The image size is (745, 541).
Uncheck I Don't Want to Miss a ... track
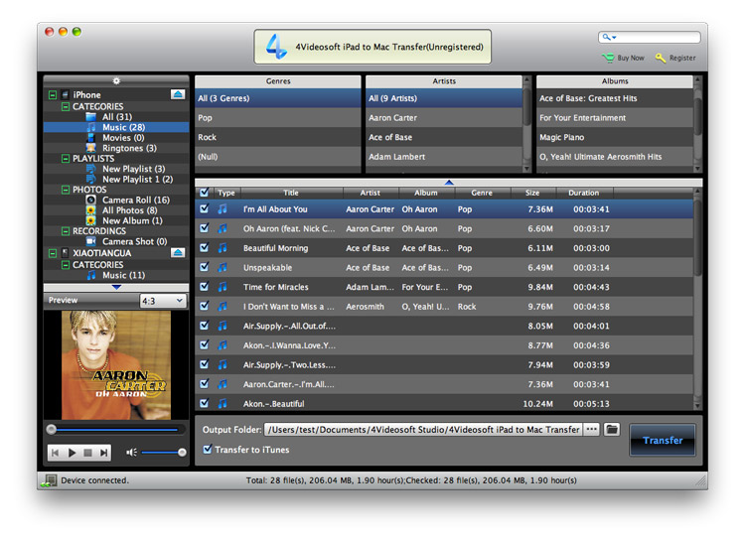coord(205,306)
